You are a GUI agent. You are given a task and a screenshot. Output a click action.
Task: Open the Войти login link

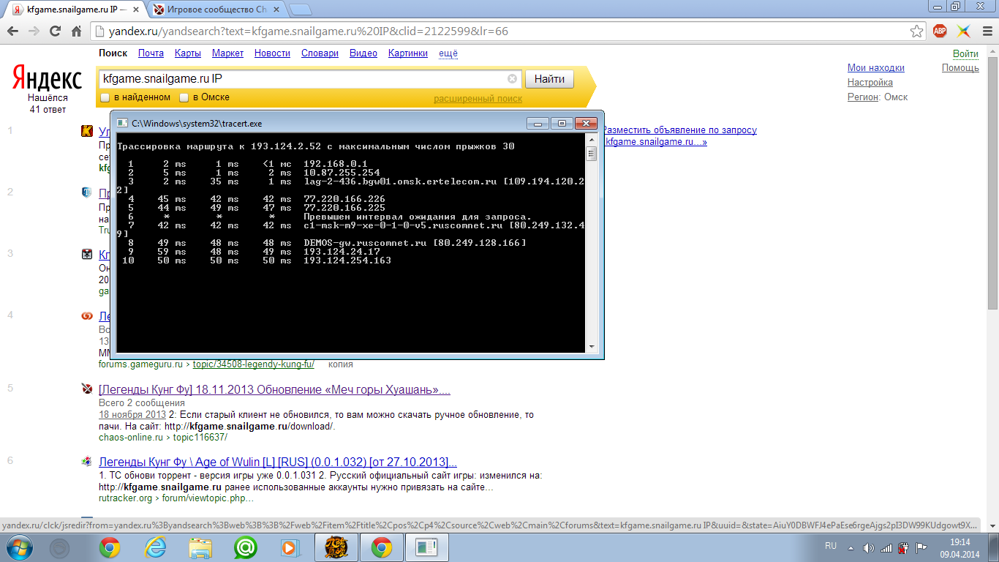click(x=965, y=53)
